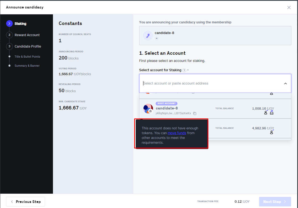
Task: Copy the j4RqNqmJw...LBYSaXwKx address
Action: 194,113
